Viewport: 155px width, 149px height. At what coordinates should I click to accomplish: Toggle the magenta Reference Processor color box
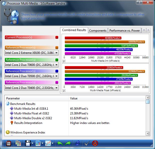tap(57, 82)
